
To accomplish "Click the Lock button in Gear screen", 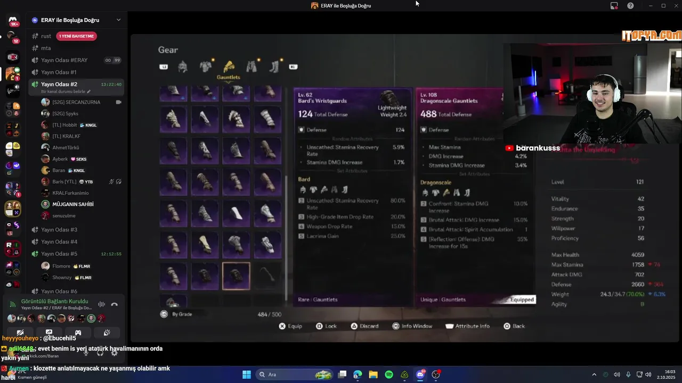I will (x=326, y=326).
